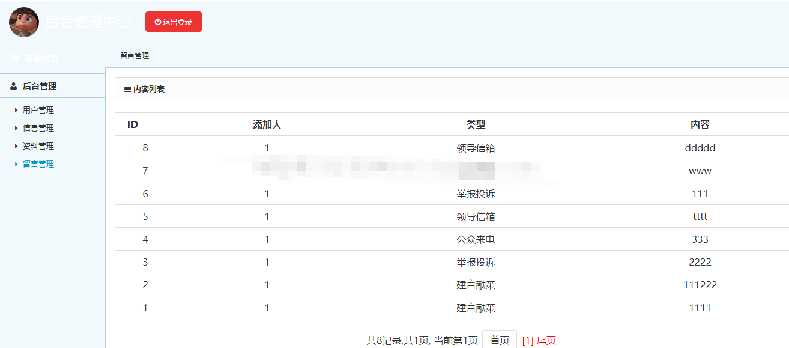This screenshot has width=789, height=348.
Task: Select the 333 content cell
Action: point(700,239)
